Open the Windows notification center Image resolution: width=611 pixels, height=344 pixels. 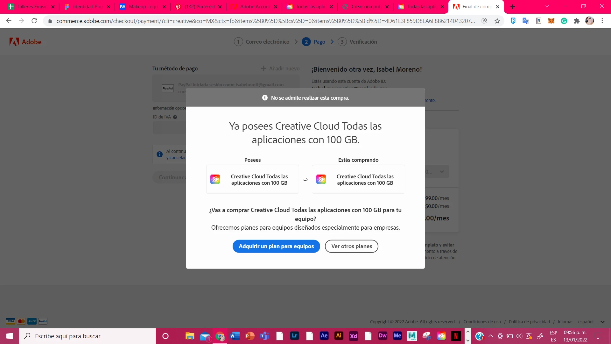tap(598, 336)
